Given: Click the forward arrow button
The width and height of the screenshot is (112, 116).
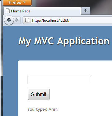Looking at the screenshot, I should tap(17, 20).
